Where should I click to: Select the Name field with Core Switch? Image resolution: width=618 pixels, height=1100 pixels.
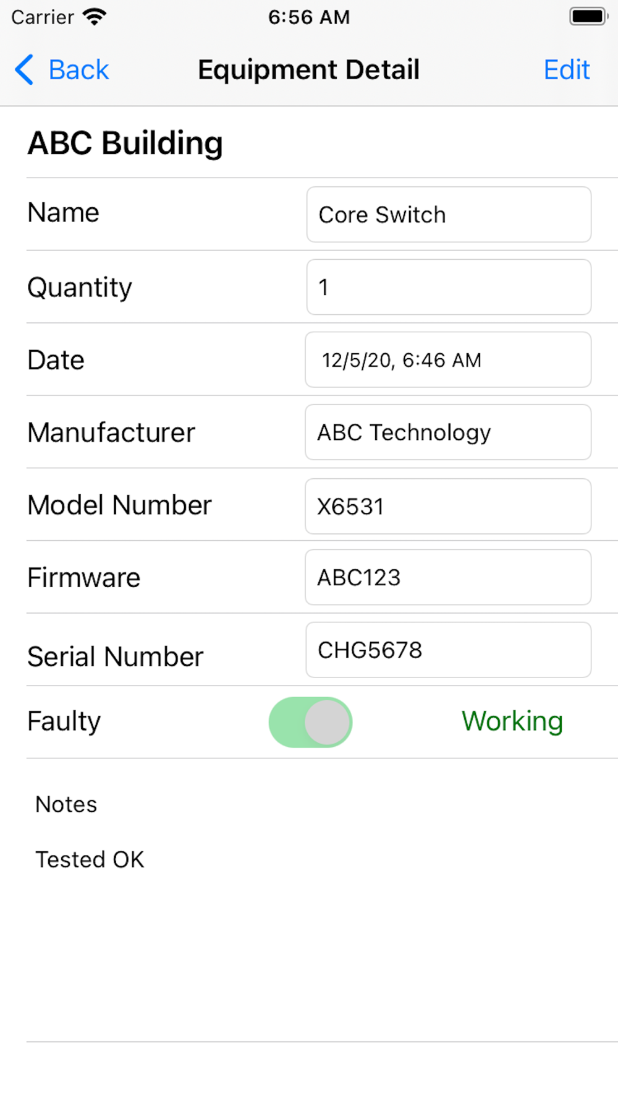[448, 215]
